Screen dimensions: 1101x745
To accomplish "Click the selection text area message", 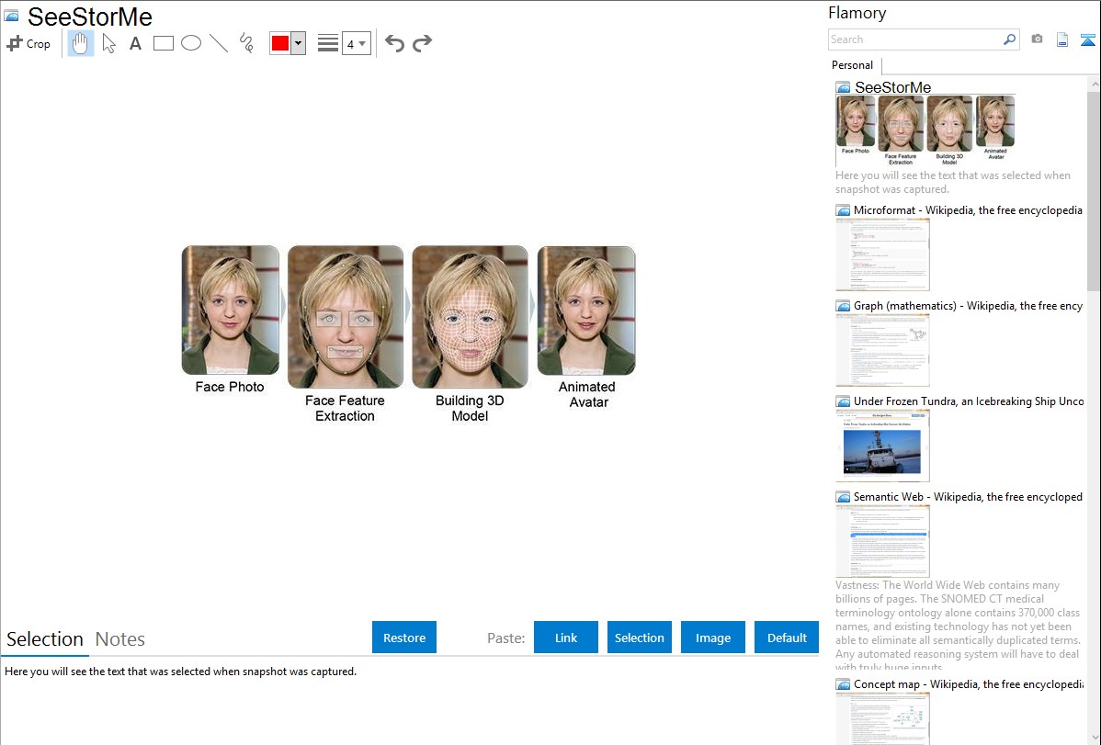I will click(x=180, y=672).
